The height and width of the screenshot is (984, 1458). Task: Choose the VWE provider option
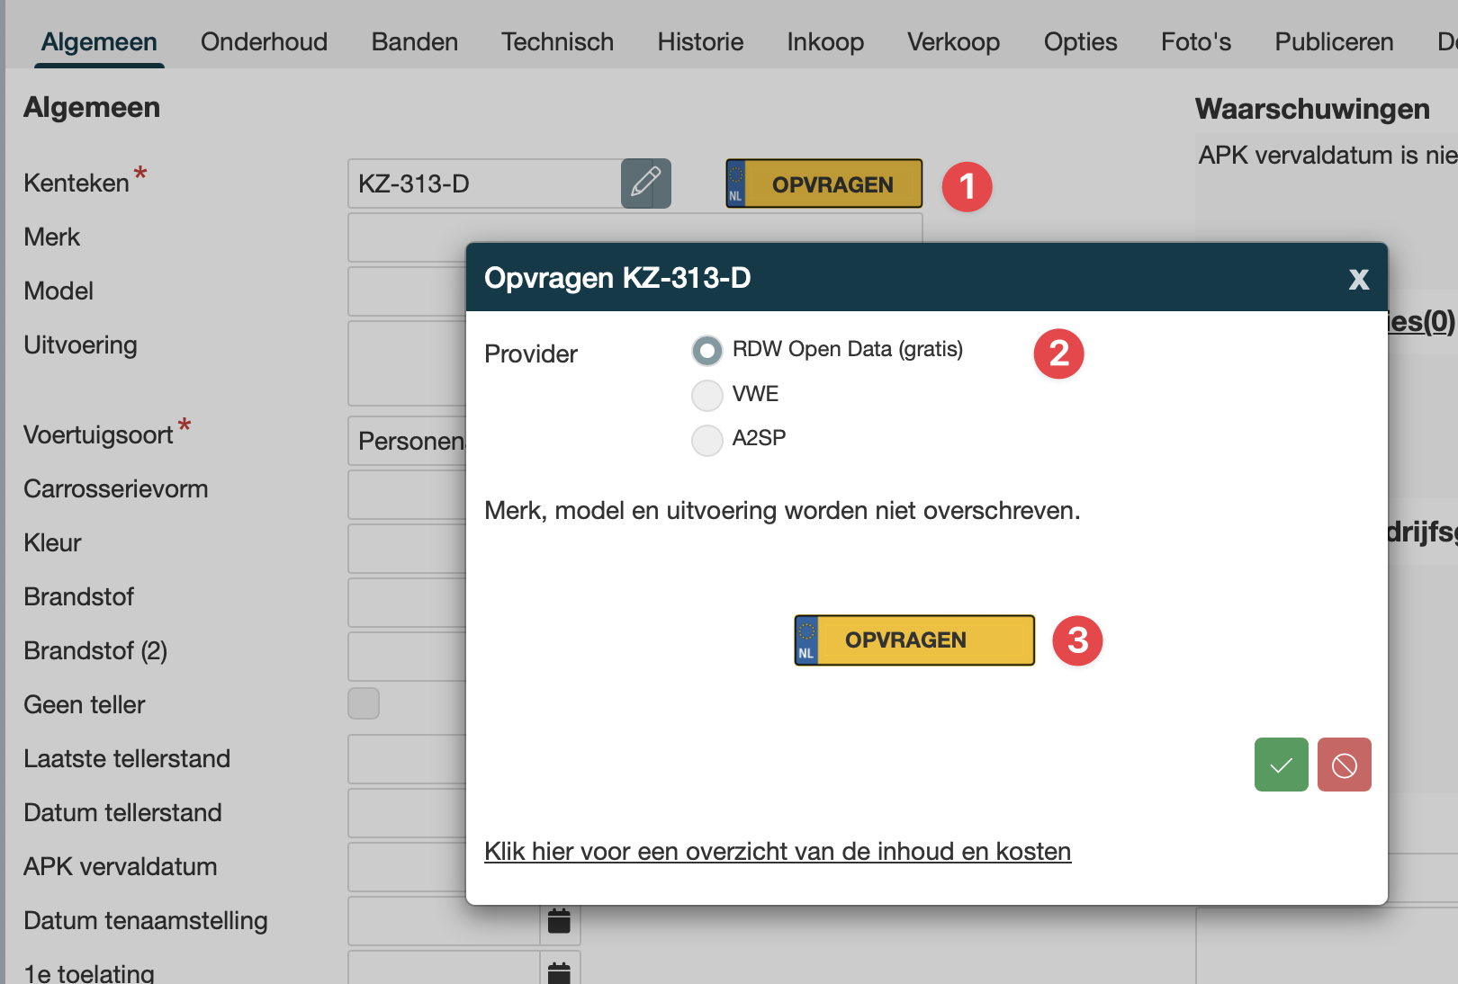tap(707, 395)
